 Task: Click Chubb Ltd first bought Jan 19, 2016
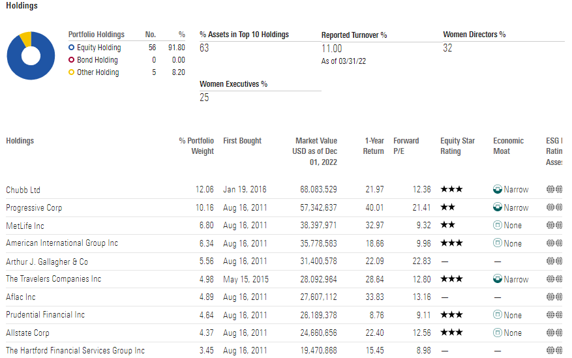point(245,189)
